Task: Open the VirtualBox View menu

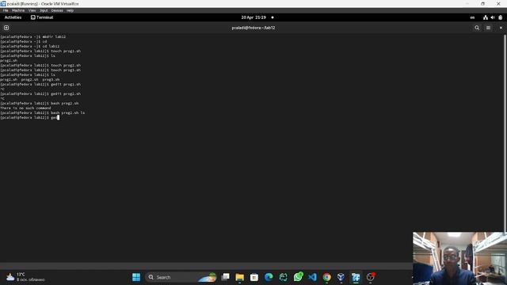Action: (32, 10)
